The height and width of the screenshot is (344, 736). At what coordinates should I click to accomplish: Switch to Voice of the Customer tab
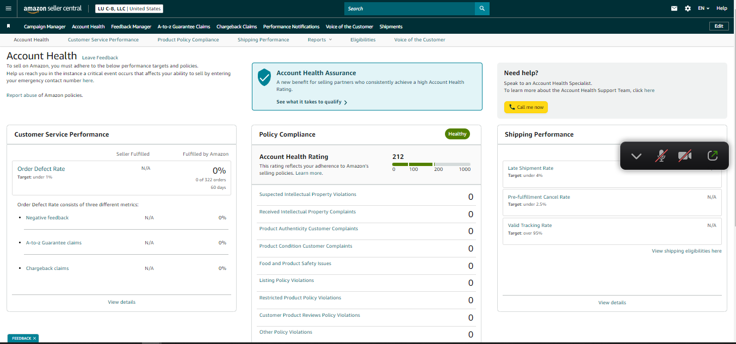(x=419, y=40)
